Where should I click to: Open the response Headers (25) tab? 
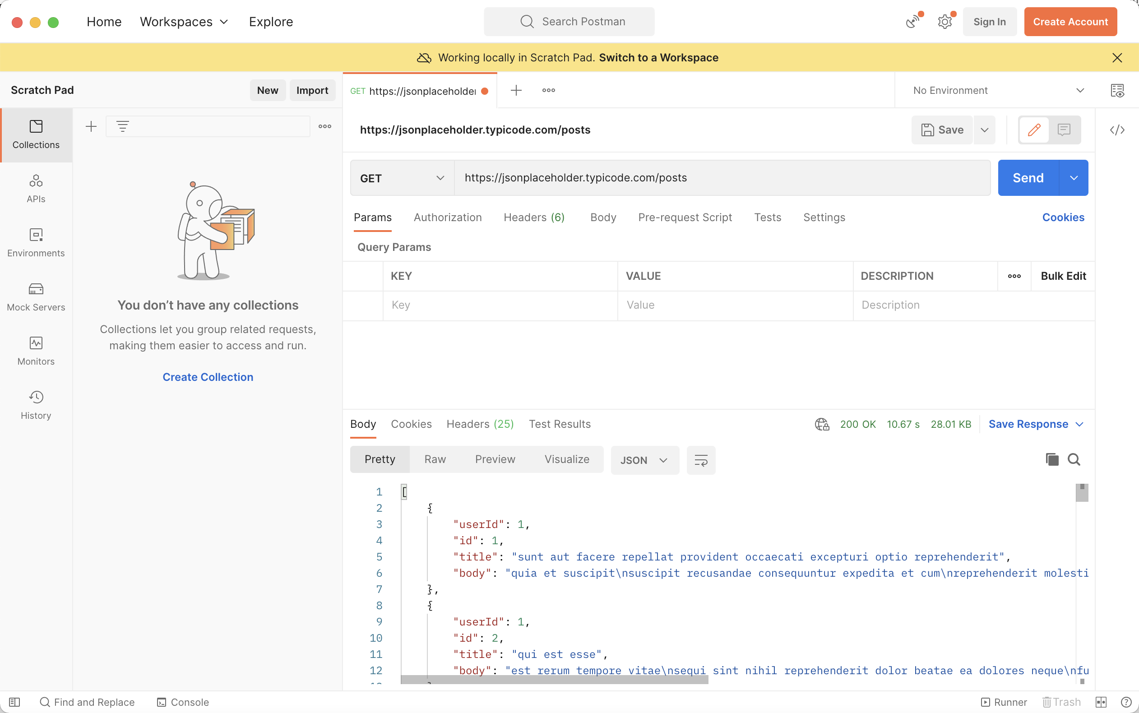click(479, 424)
